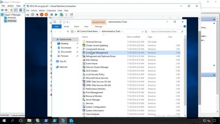Select ODBC Data Sources (64-bit) shortcut

point(98,85)
